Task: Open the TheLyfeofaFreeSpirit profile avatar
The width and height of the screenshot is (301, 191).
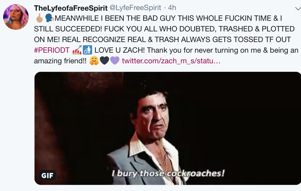Action: [x=16, y=17]
